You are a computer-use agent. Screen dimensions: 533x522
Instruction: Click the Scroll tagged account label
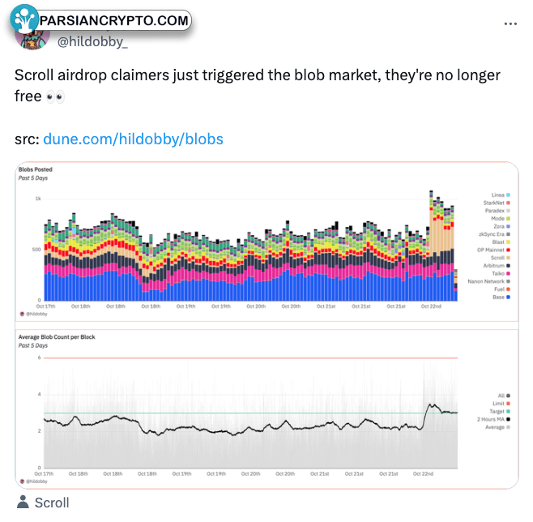pyautogui.click(x=52, y=503)
